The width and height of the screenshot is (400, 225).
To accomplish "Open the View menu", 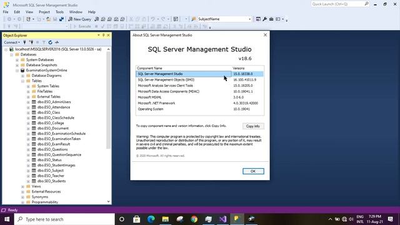I will (29, 12).
